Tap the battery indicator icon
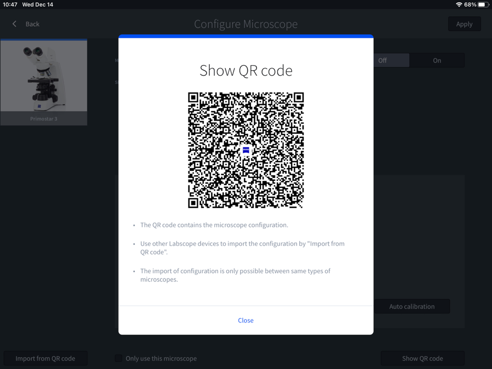 [483, 4]
